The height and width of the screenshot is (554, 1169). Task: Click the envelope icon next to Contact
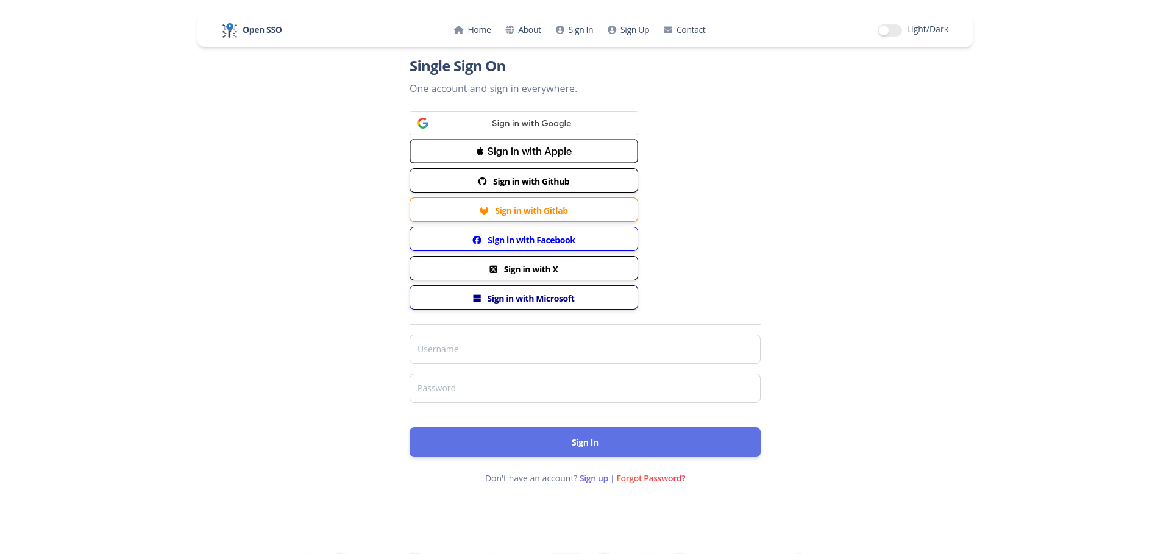pyautogui.click(x=667, y=29)
